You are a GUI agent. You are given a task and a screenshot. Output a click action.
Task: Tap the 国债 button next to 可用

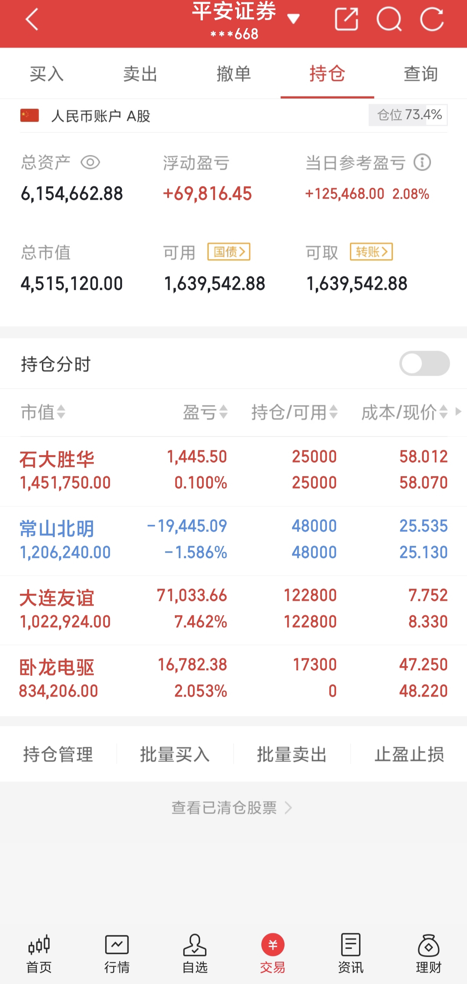(229, 252)
